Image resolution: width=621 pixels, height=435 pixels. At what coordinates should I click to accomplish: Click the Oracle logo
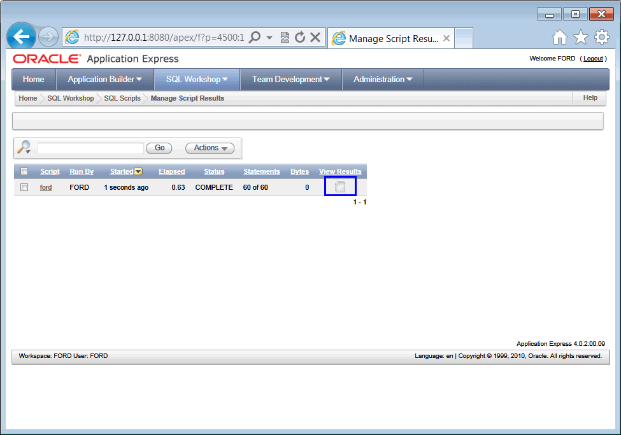click(46, 59)
